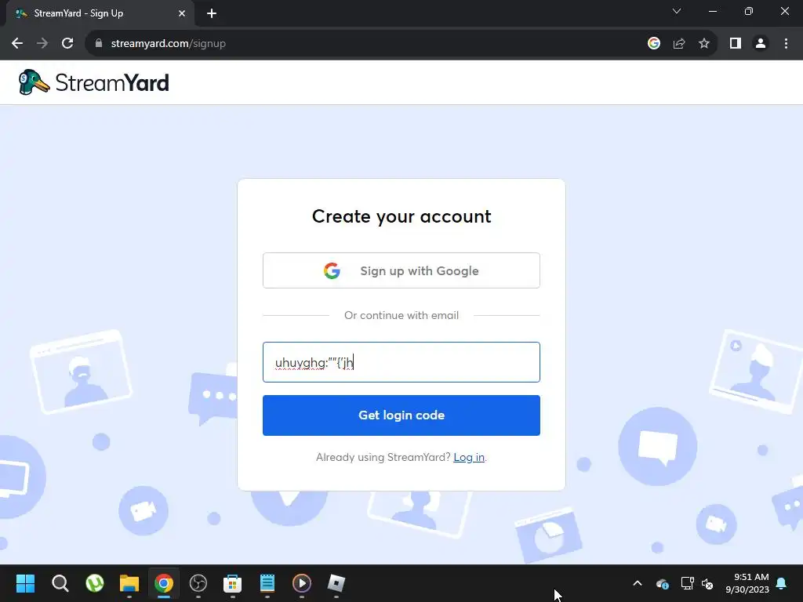This screenshot has width=803, height=602.
Task: Show hidden system tray icons
Action: pos(638,583)
